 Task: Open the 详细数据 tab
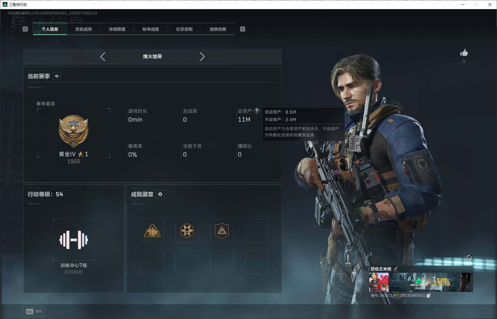(117, 29)
